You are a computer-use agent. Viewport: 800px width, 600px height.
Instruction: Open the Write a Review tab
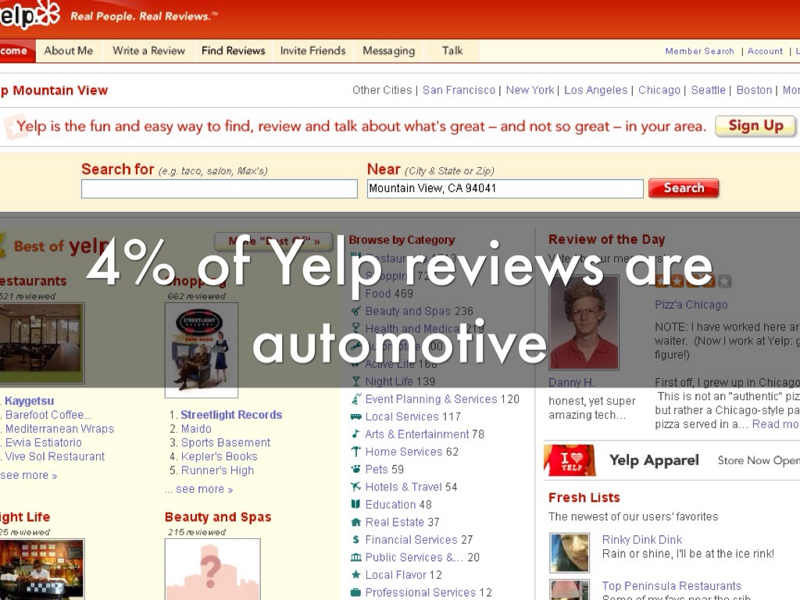pos(148,51)
